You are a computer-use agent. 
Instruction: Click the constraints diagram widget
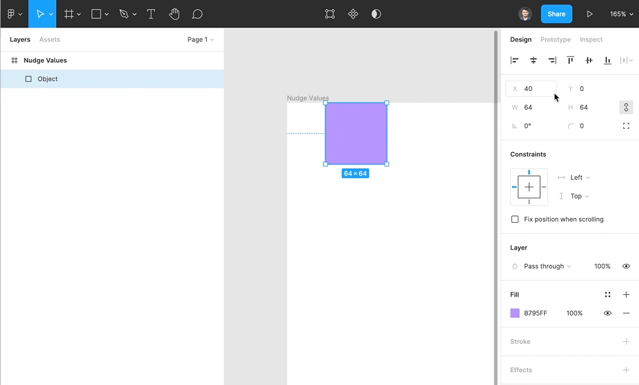[529, 187]
